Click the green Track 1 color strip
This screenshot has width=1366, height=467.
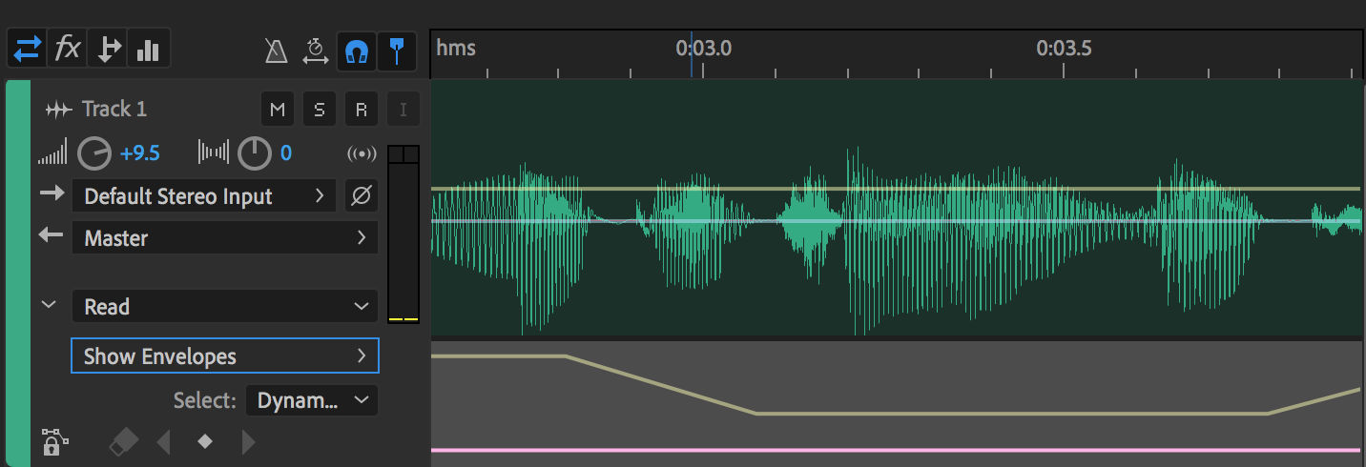pyautogui.click(x=18, y=274)
